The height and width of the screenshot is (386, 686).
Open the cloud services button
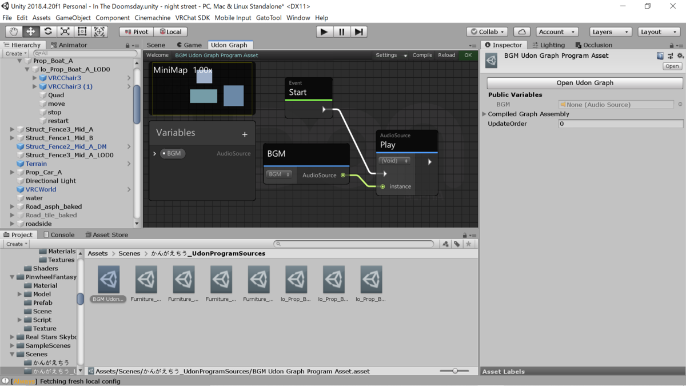click(521, 32)
